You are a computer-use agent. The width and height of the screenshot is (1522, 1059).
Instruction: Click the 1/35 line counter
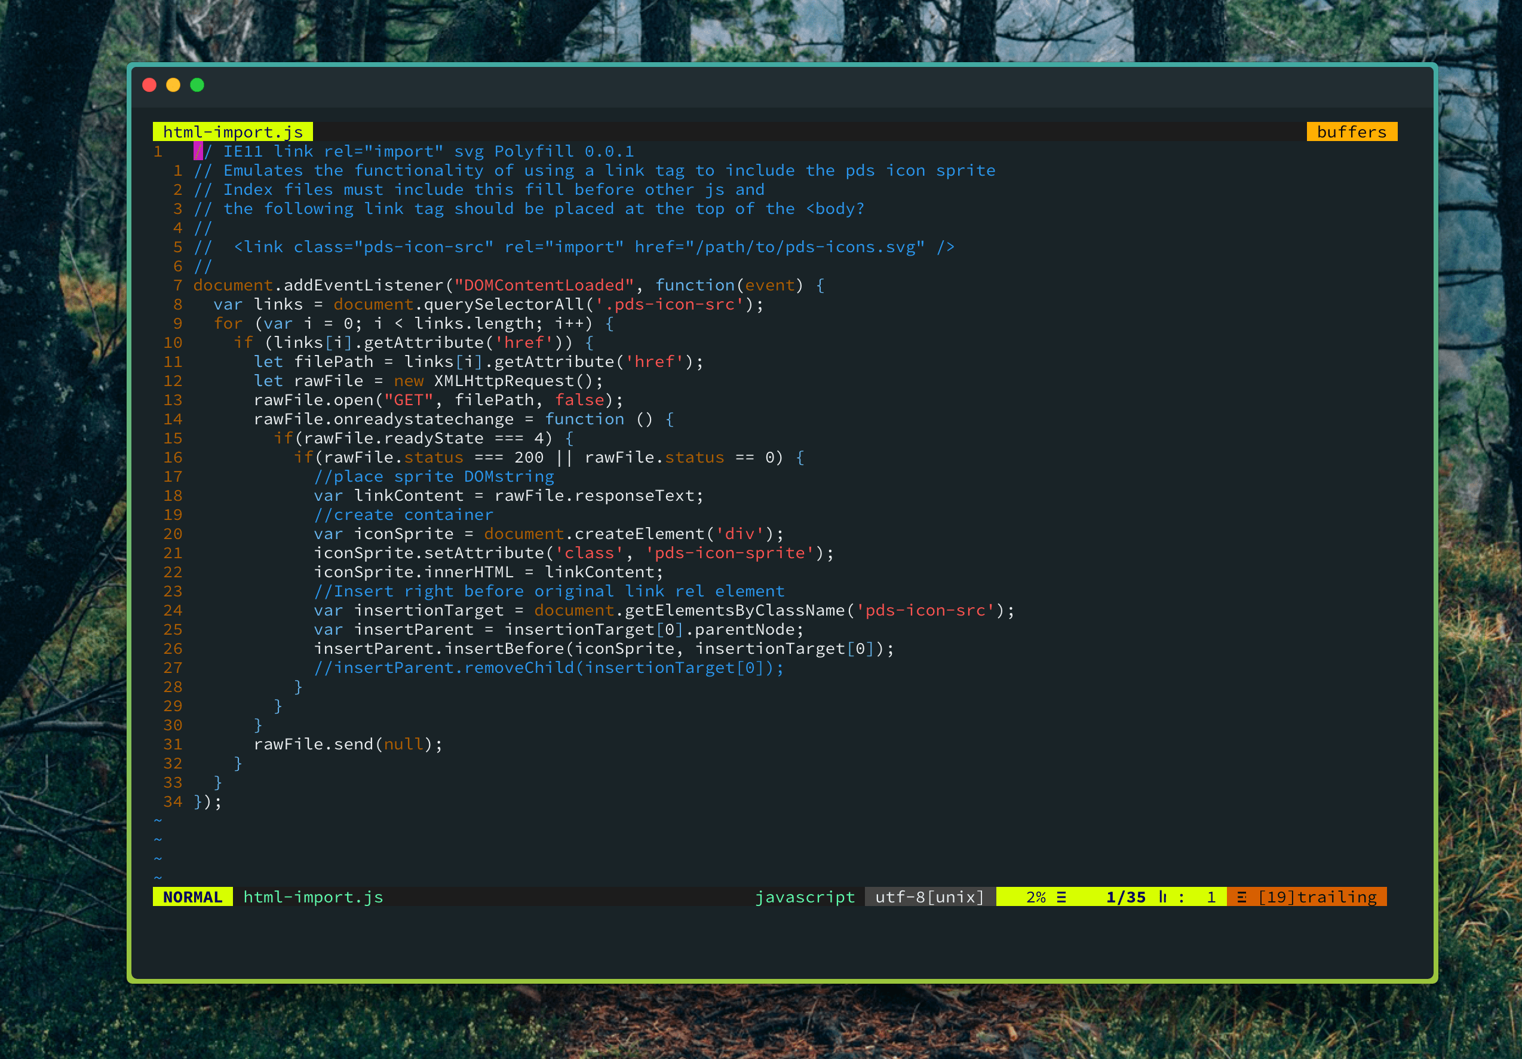coord(1125,897)
